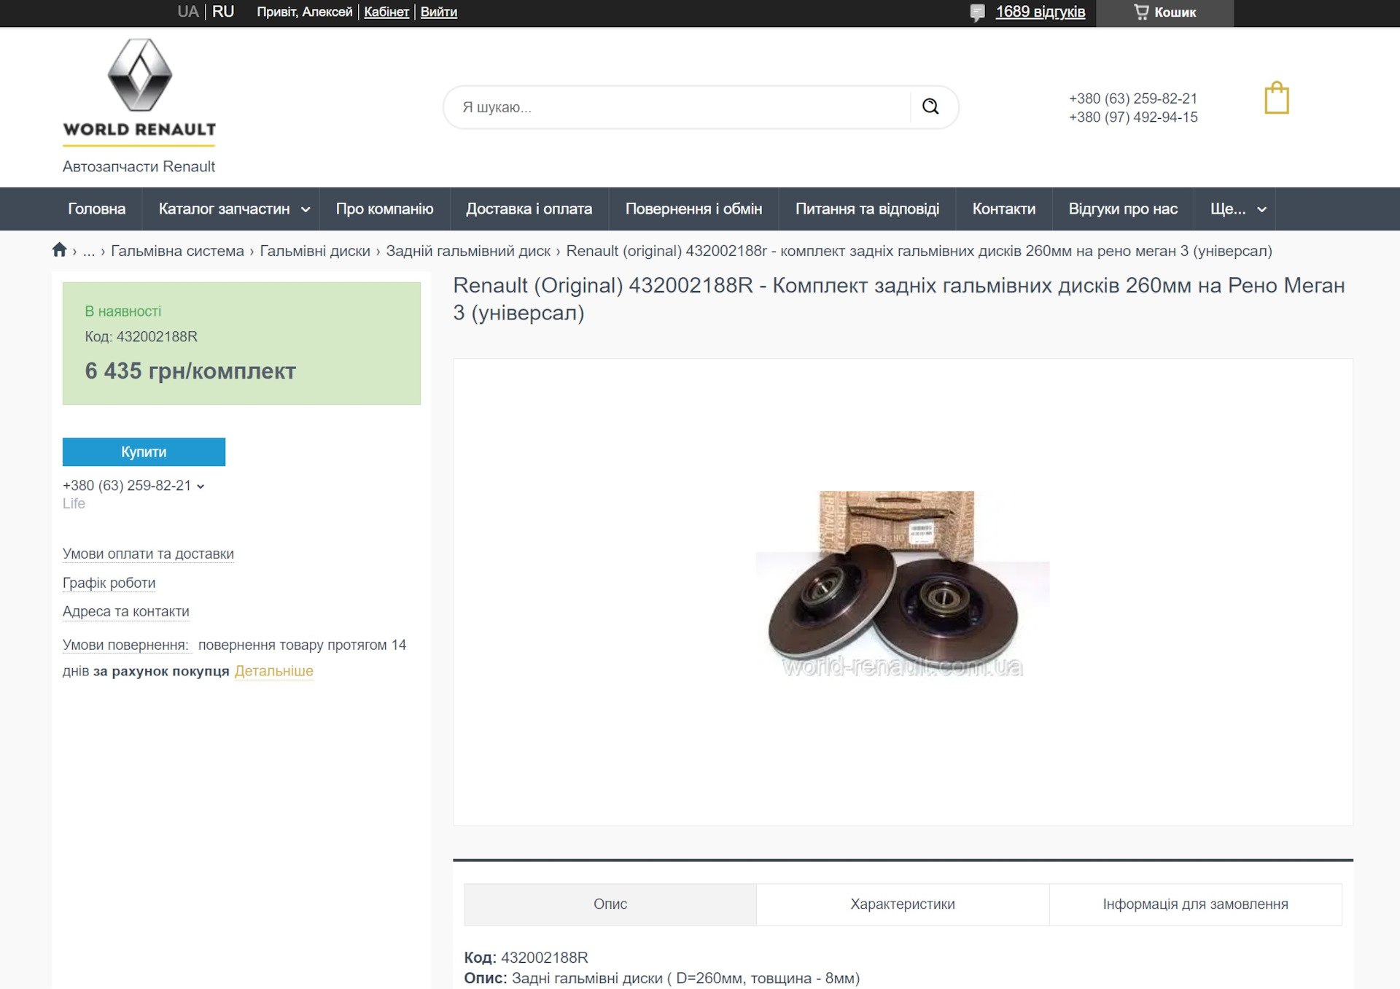Viewport: 1400px width, 989px height.
Task: Switch language to RU
Action: point(223,12)
